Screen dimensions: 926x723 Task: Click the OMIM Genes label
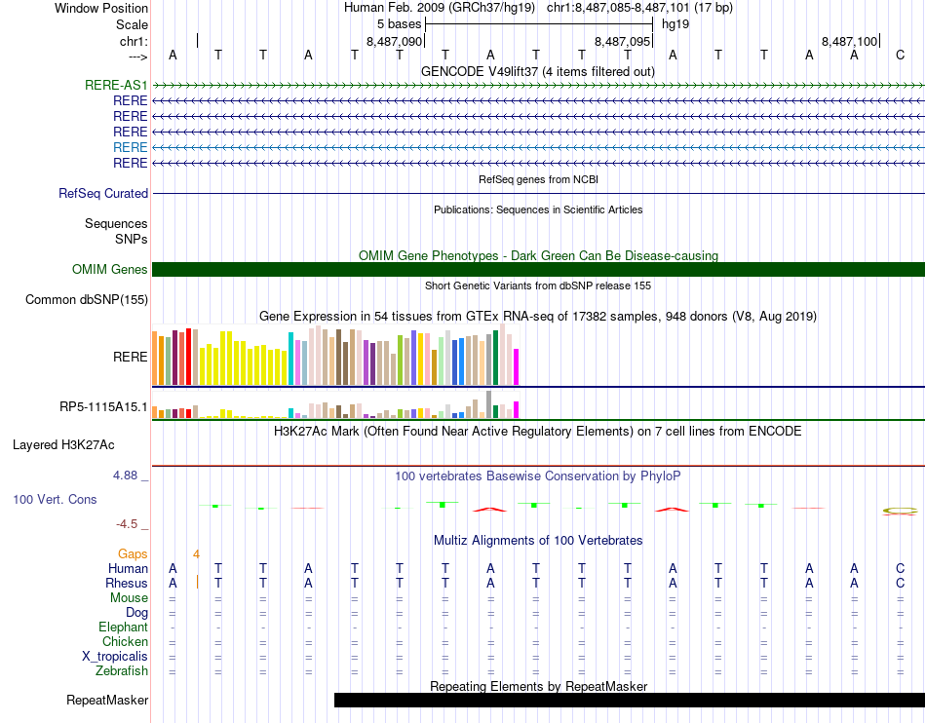coord(109,269)
